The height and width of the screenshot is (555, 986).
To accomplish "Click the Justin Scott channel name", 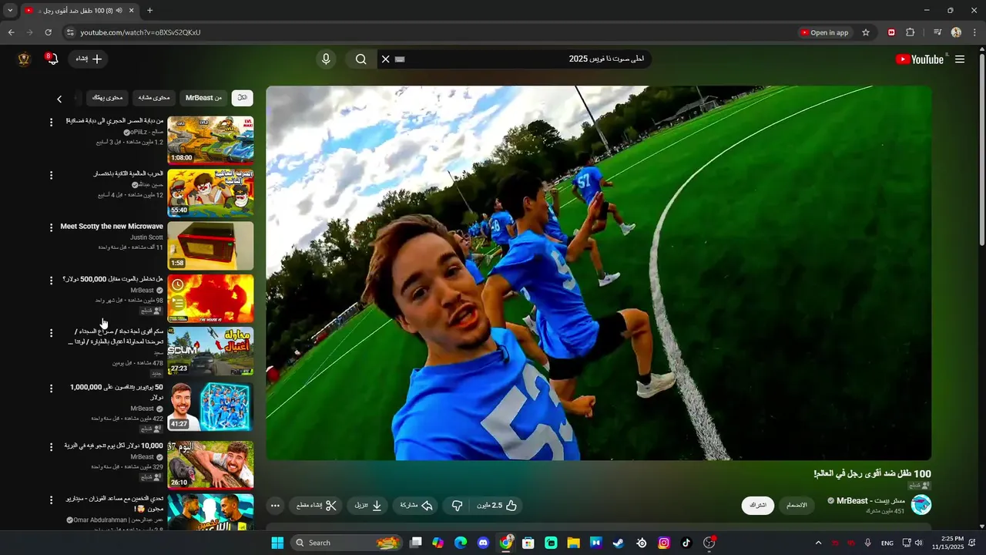I will (146, 237).
